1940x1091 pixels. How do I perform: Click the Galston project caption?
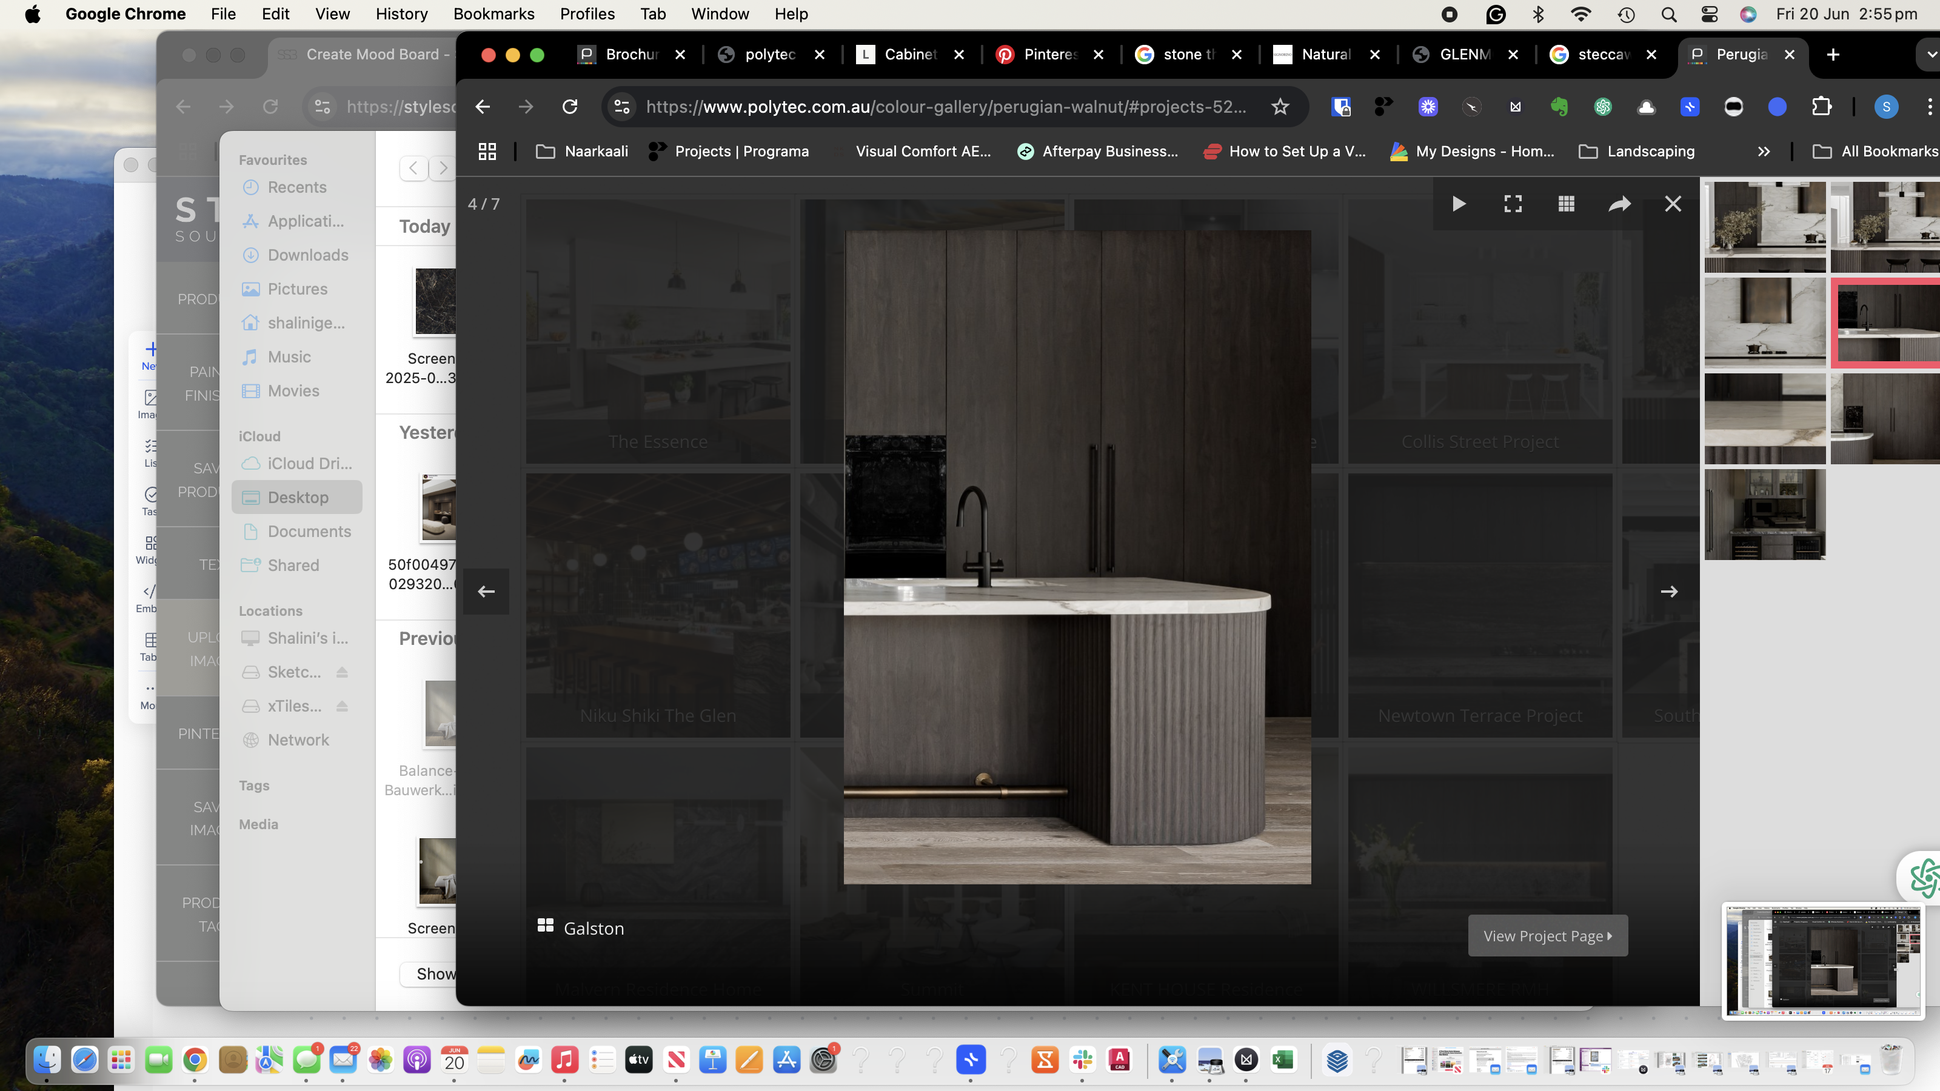pyautogui.click(x=594, y=929)
